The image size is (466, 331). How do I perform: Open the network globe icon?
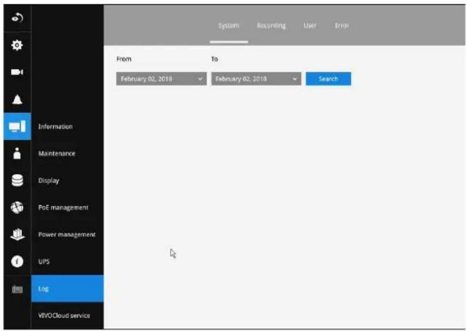pyautogui.click(x=17, y=207)
